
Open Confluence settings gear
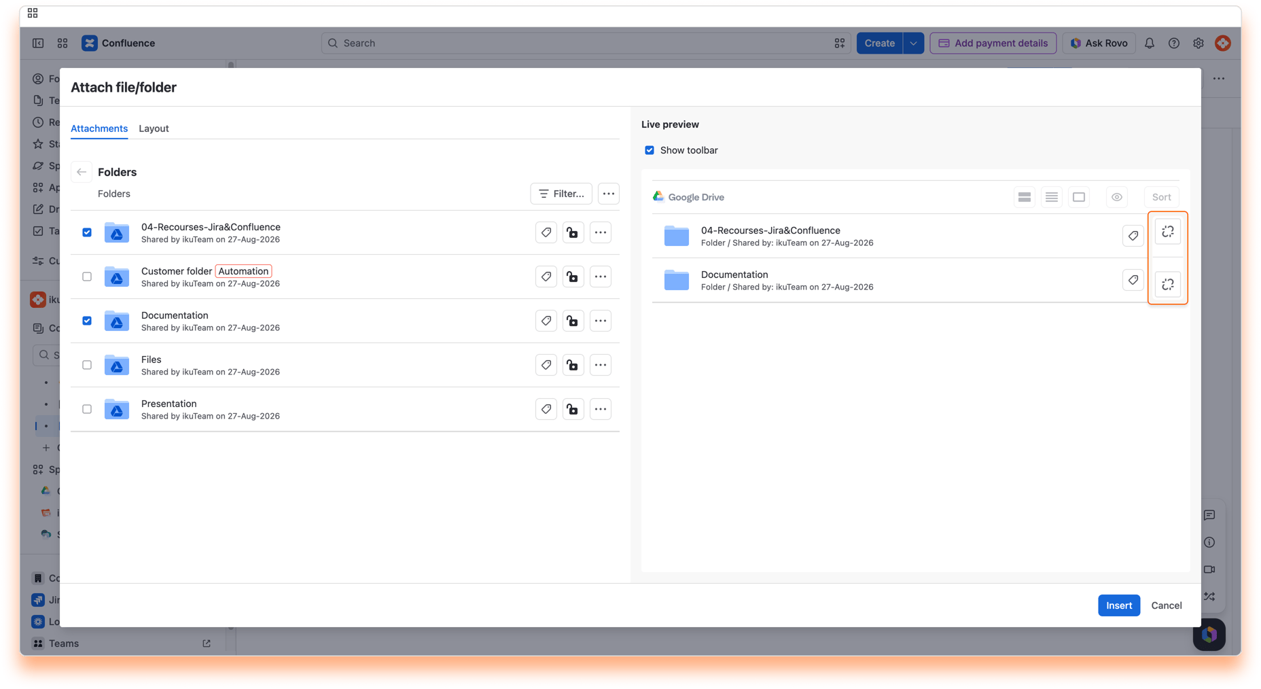pos(1198,43)
